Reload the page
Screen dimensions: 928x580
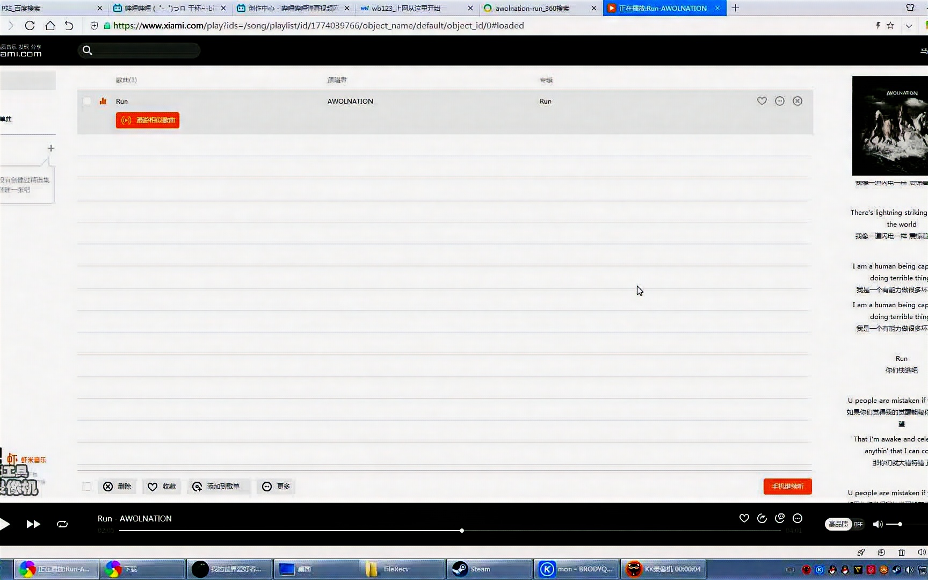point(30,25)
